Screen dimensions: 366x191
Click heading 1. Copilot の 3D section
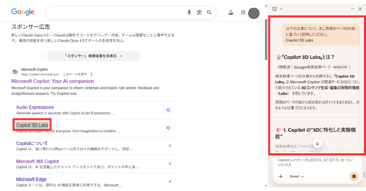click(x=316, y=133)
